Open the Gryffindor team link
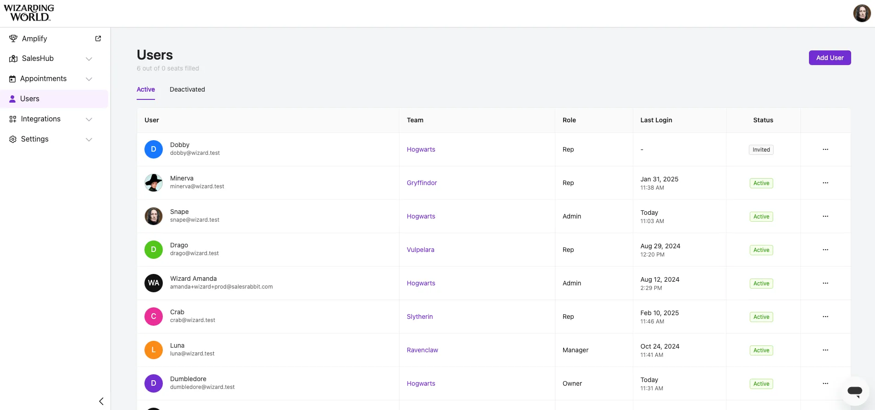This screenshot has width=875, height=410. point(421,183)
